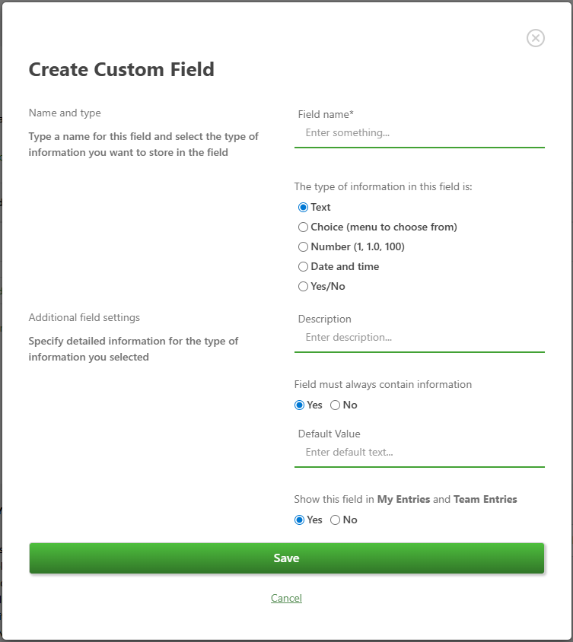The width and height of the screenshot is (573, 642).
Task: Click the Default Value input field
Action: point(419,453)
